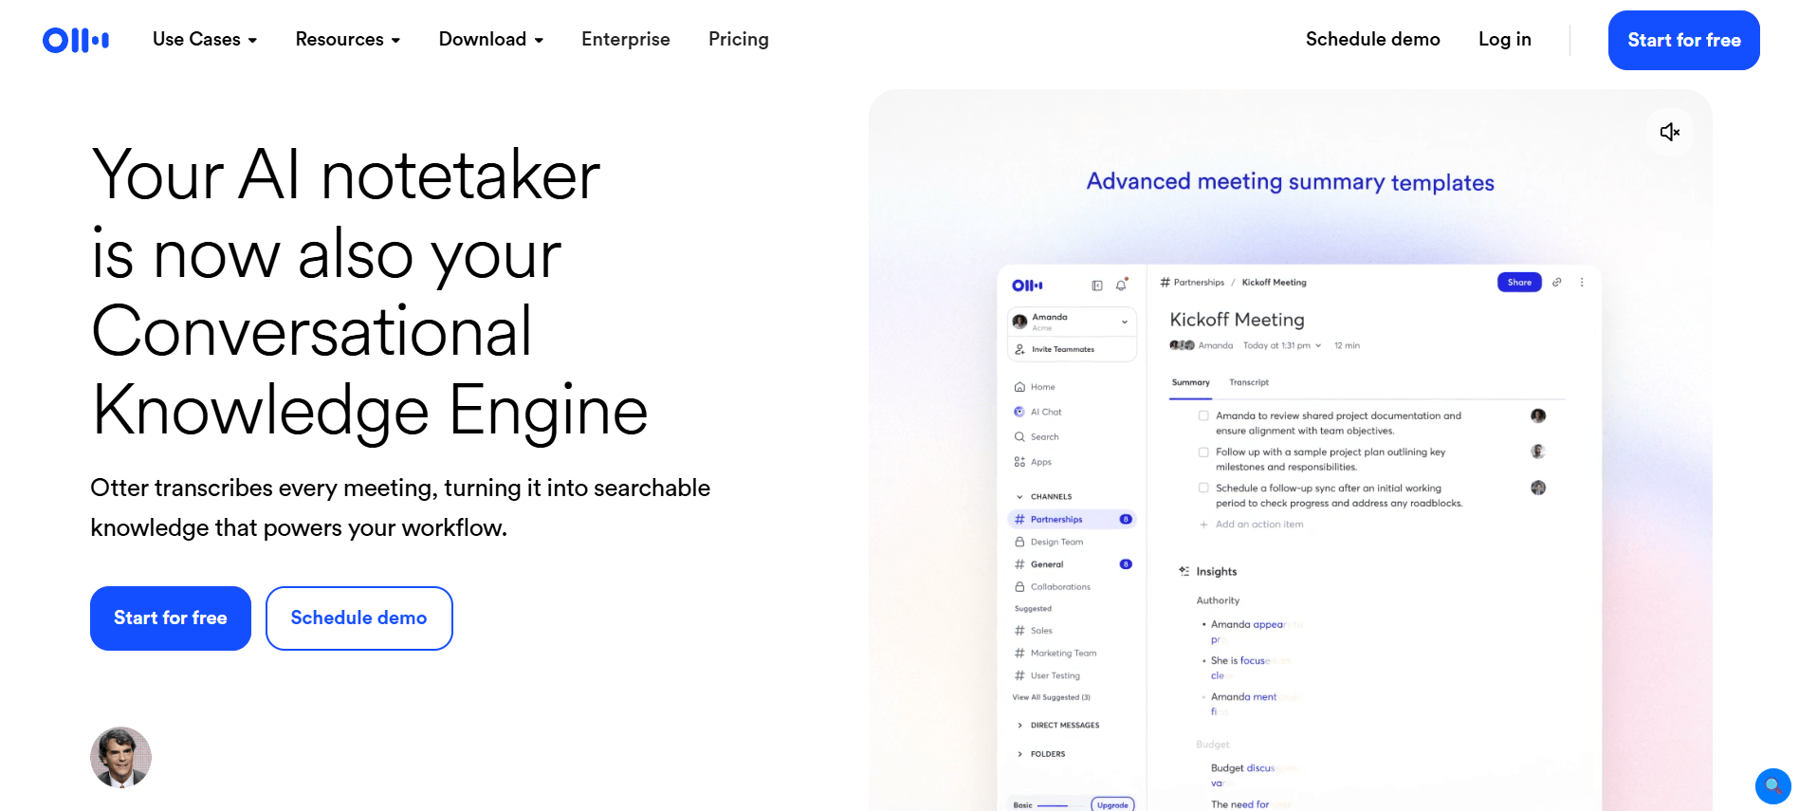Click the hash icon next to Sales
Viewport: 1799px width, 811px height.
[1019, 631]
